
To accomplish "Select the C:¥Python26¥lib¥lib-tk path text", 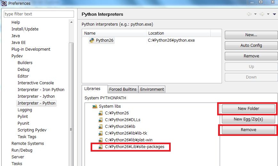I will (126, 133).
